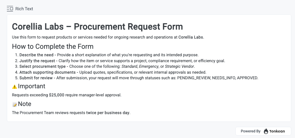Click the Procurement Request Form main title
This screenshot has width=295, height=138.
pos(97,26)
